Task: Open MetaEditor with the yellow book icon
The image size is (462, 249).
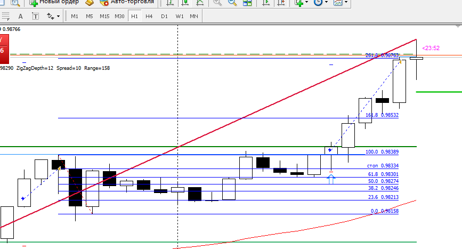Action: click(90, 3)
